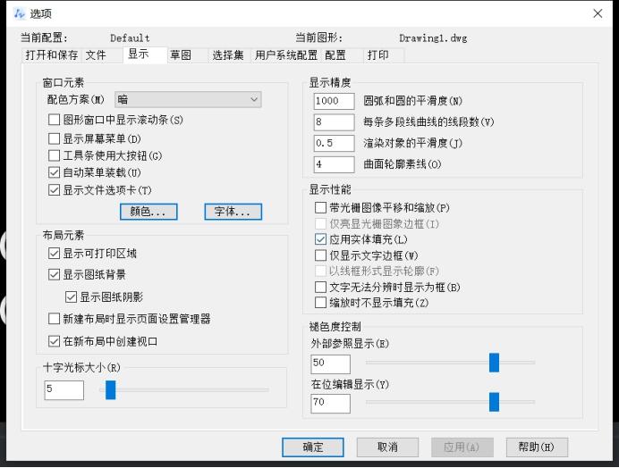619x468 pixels.
Task: Open the 颜色... settings button
Action: click(x=148, y=212)
